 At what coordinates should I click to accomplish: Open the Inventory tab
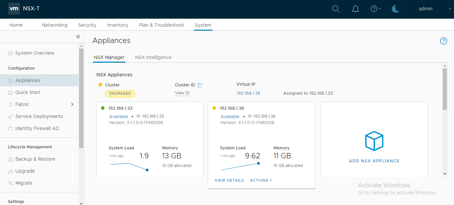tap(117, 25)
